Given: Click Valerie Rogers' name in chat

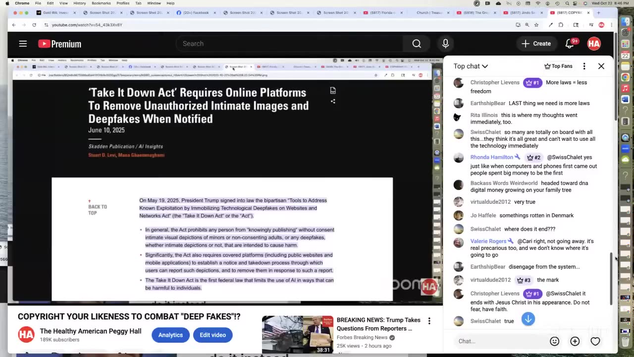Looking at the screenshot, I should coord(488,241).
